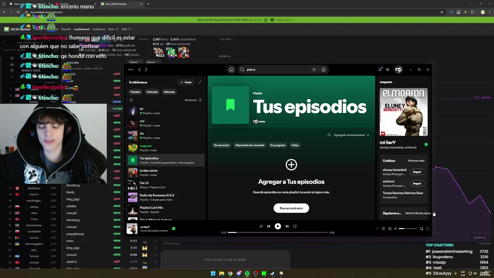The width and height of the screenshot is (494, 278).
Task: Mute Spotify volume
Action: click(x=395, y=229)
